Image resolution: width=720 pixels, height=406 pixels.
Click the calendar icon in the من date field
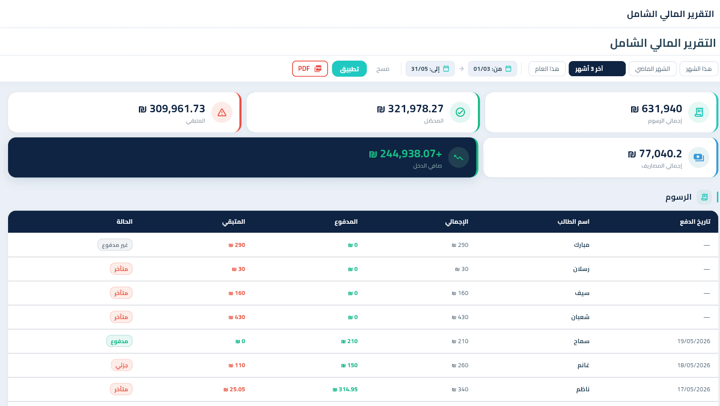pyautogui.click(x=508, y=69)
